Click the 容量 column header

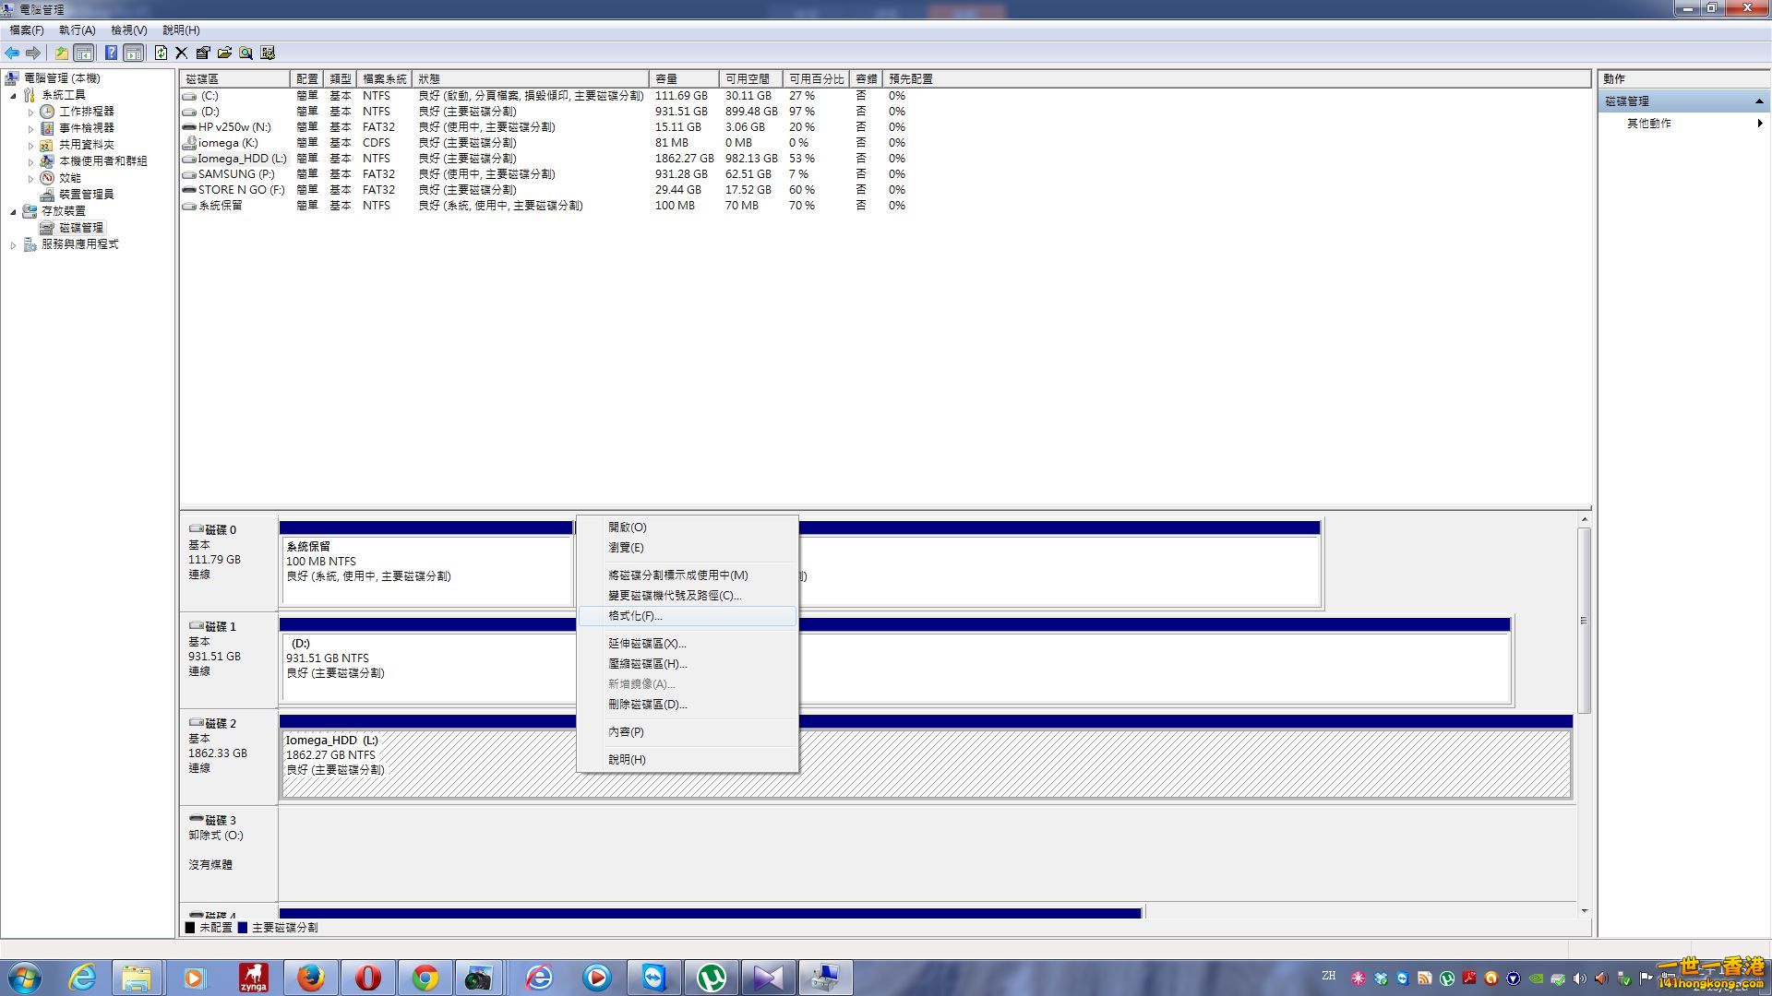pos(683,79)
